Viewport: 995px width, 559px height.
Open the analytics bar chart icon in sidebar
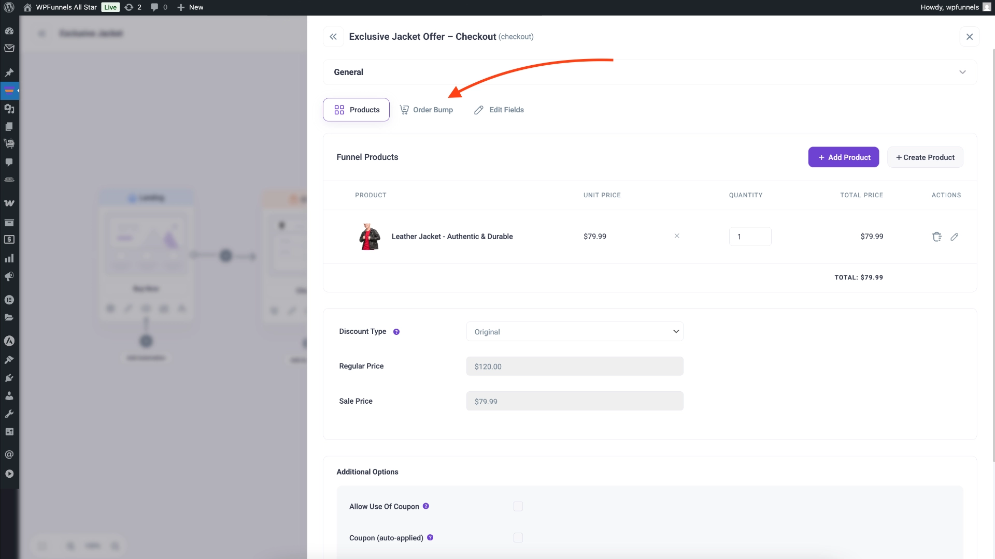click(x=9, y=258)
